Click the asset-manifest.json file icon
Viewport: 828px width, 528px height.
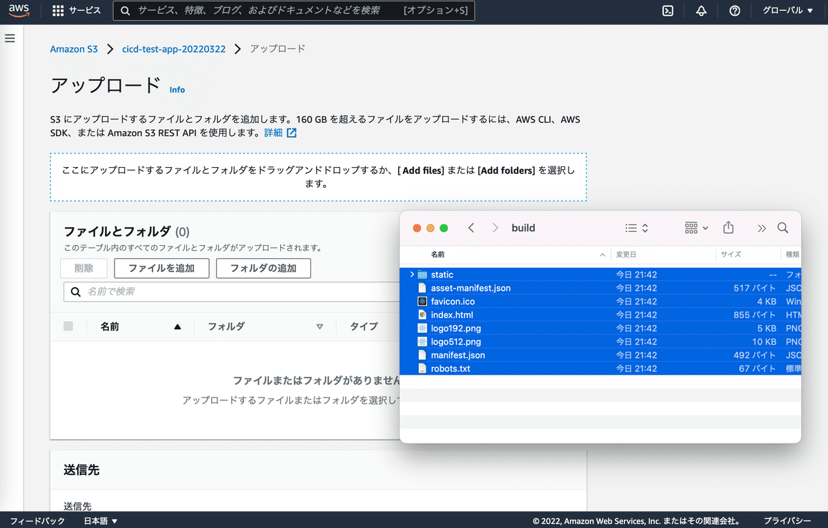(423, 288)
